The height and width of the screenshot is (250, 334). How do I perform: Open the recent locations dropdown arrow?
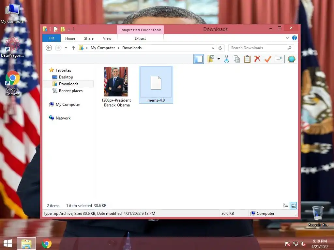coord(66,48)
